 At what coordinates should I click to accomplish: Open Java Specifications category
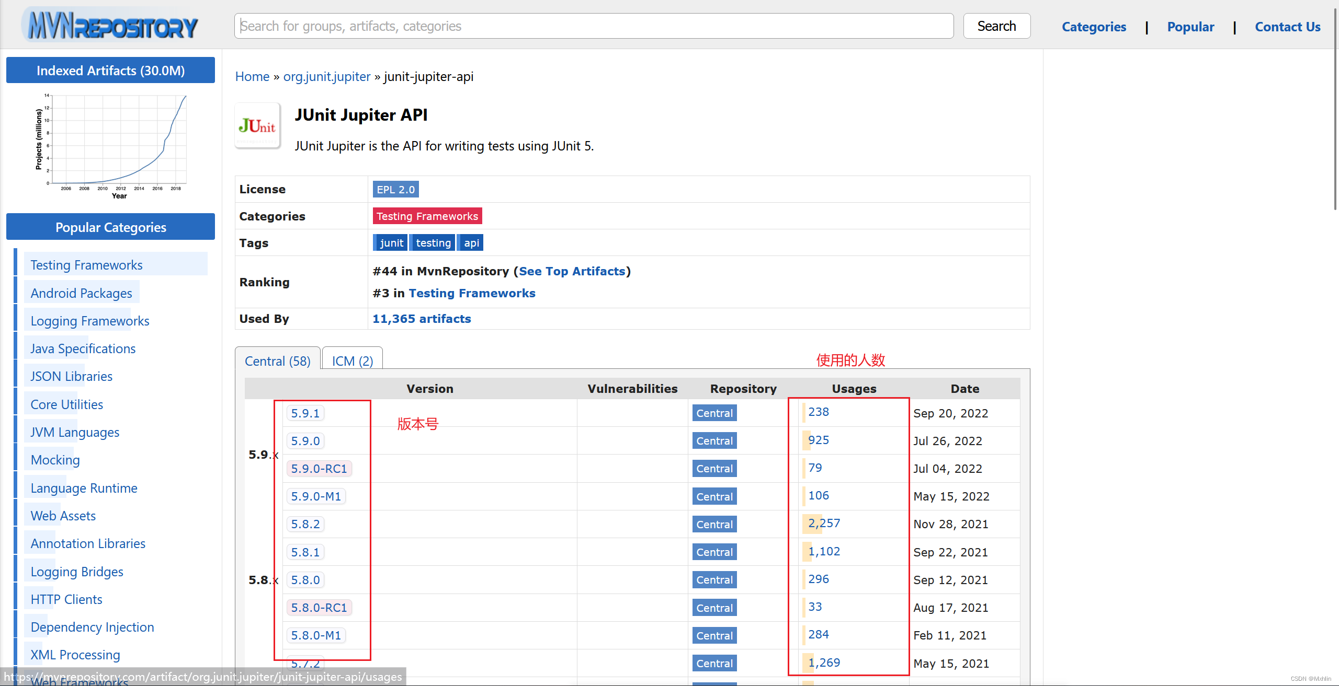(83, 348)
